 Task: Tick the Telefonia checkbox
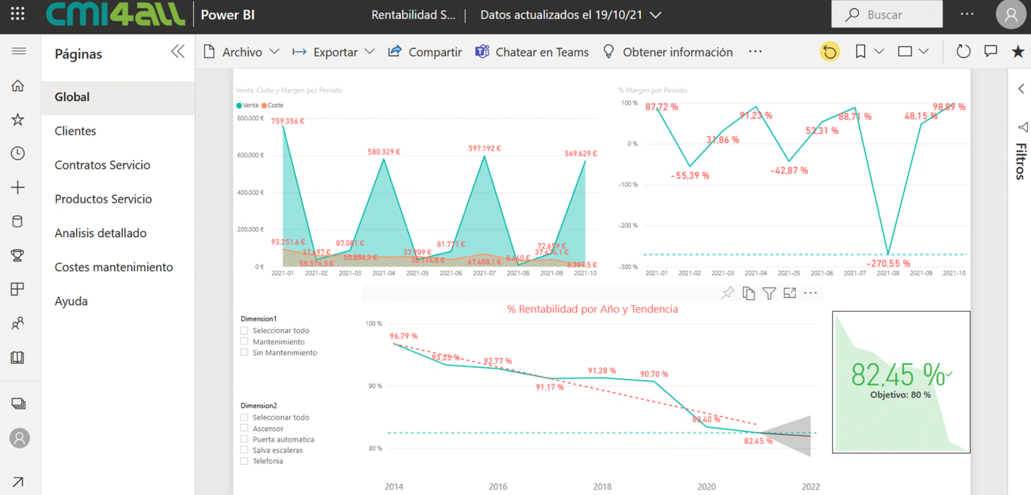pyautogui.click(x=245, y=461)
